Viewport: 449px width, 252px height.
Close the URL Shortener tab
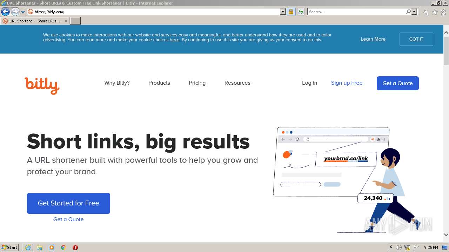click(x=66, y=21)
